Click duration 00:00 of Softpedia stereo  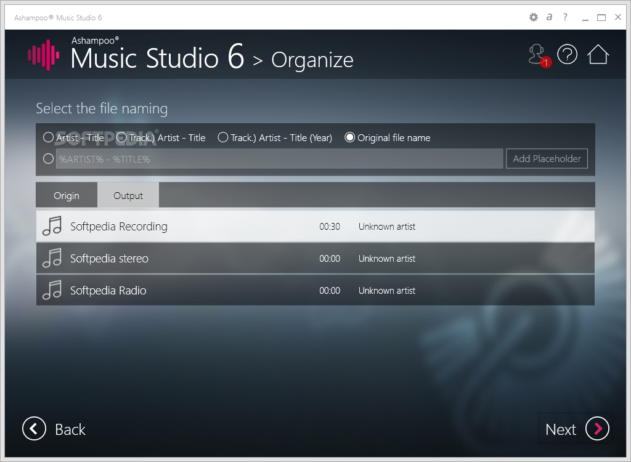(330, 258)
